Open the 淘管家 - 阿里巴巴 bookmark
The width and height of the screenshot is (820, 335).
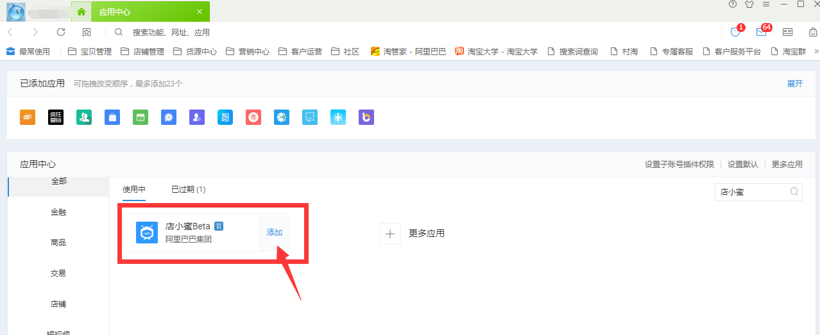tap(409, 52)
